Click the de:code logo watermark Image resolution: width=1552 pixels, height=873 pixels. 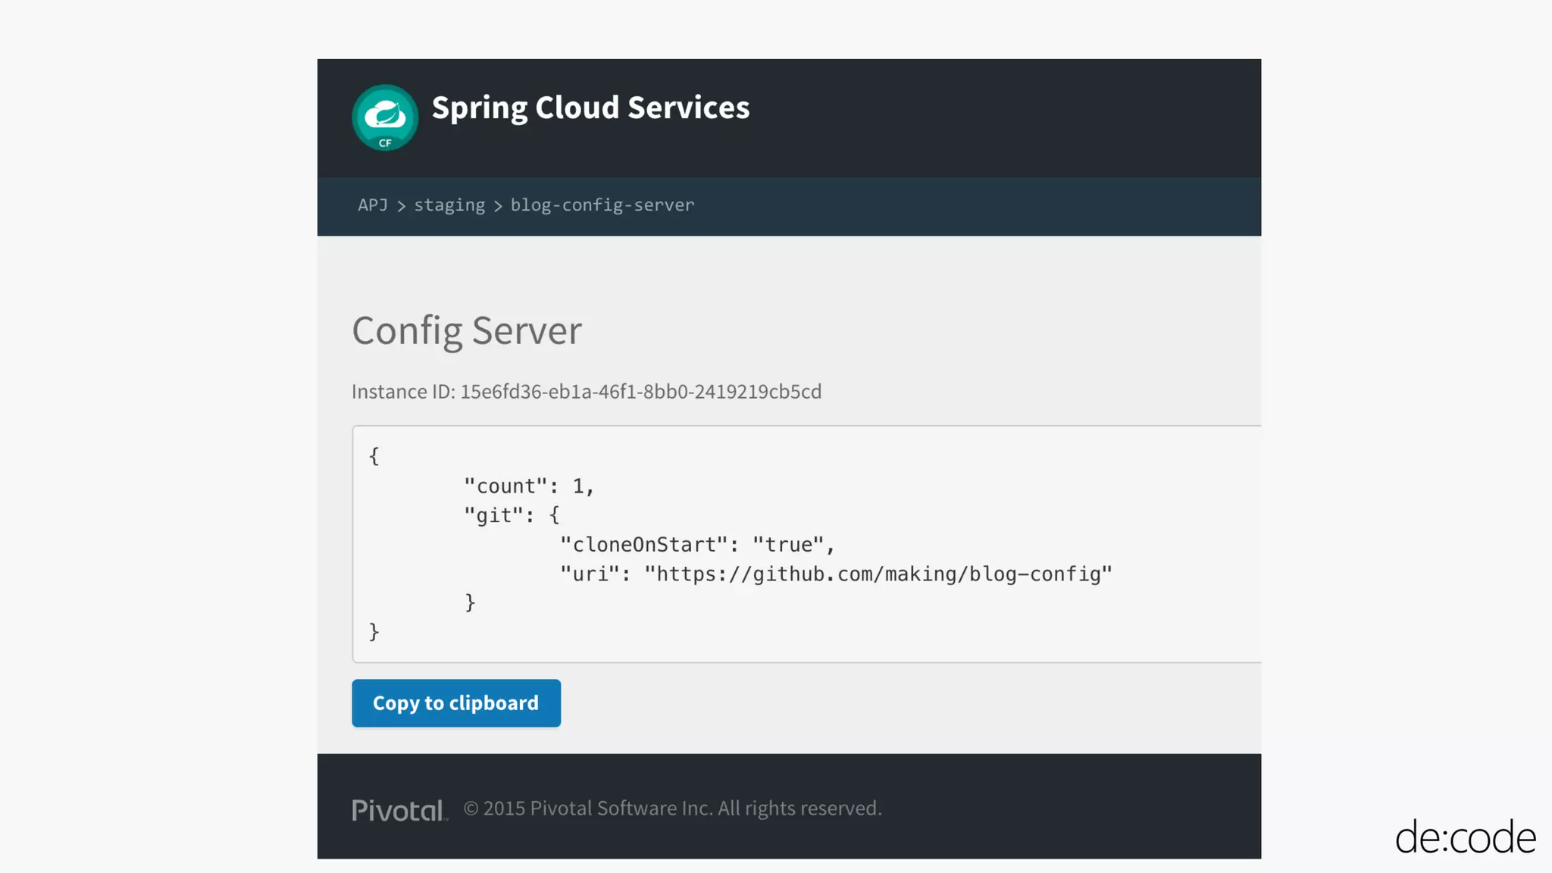[1465, 837]
